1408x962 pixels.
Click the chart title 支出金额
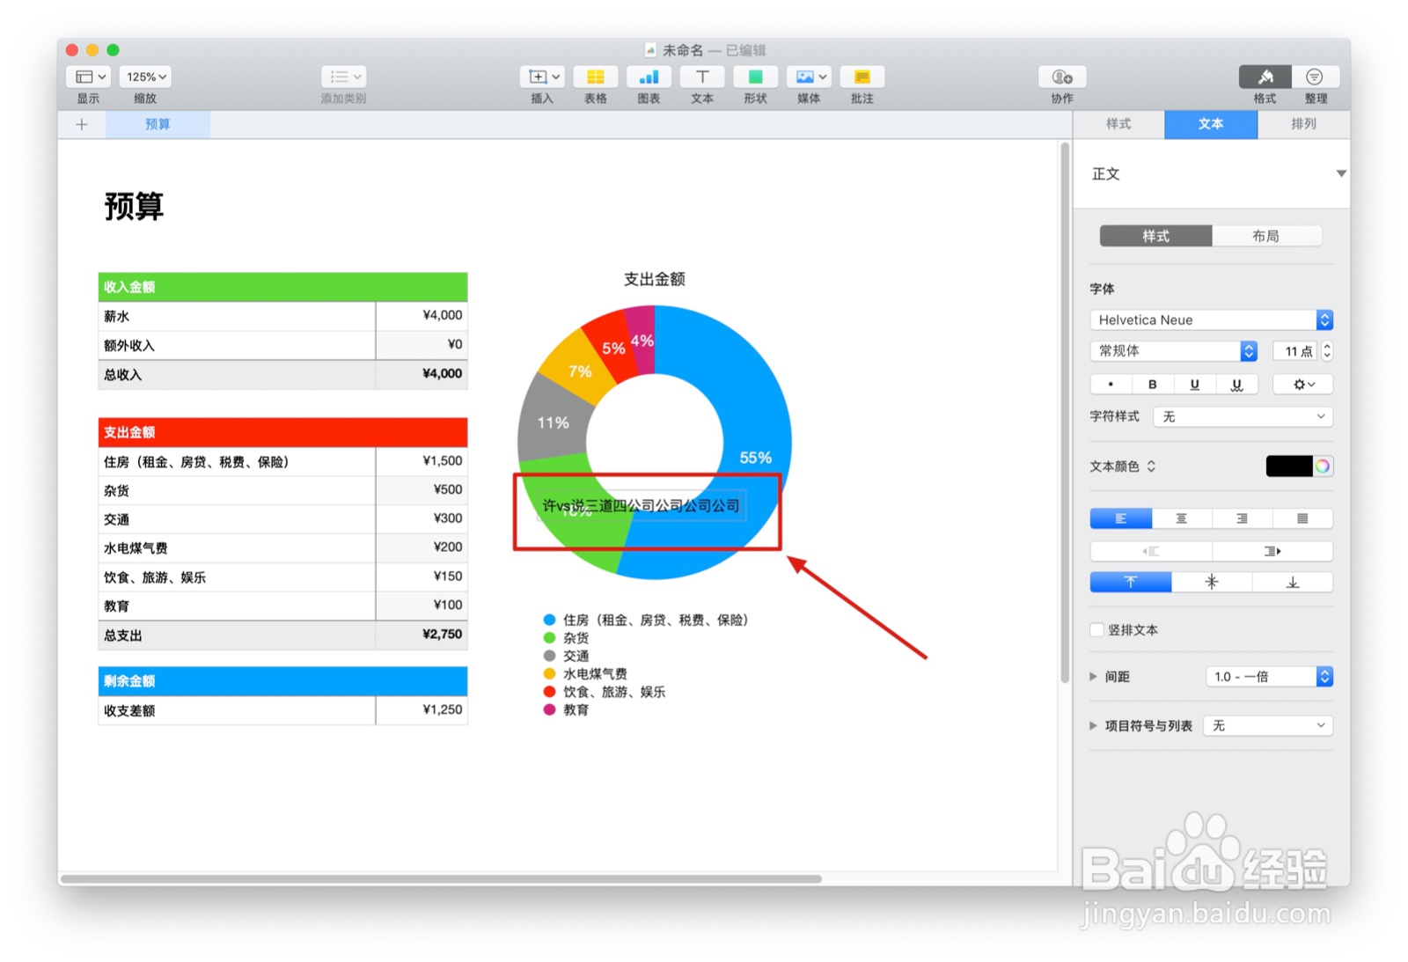click(654, 279)
